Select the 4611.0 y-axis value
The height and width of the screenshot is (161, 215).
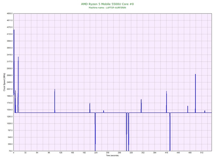(10, 20)
